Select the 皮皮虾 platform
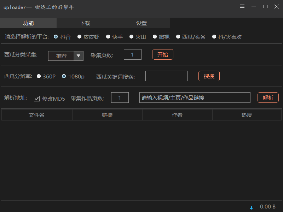This screenshot has width=283, height=212. tap(79, 36)
